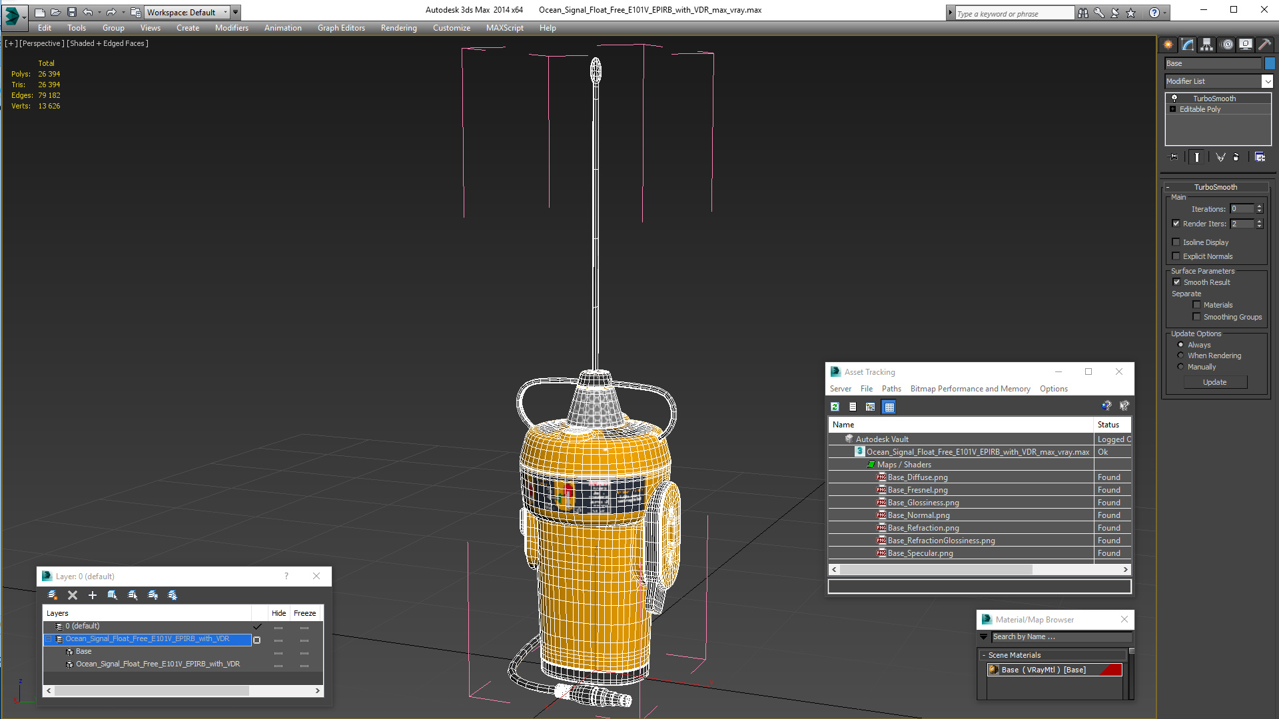Open the Rendering menu
Image resolution: width=1279 pixels, height=719 pixels.
point(398,28)
